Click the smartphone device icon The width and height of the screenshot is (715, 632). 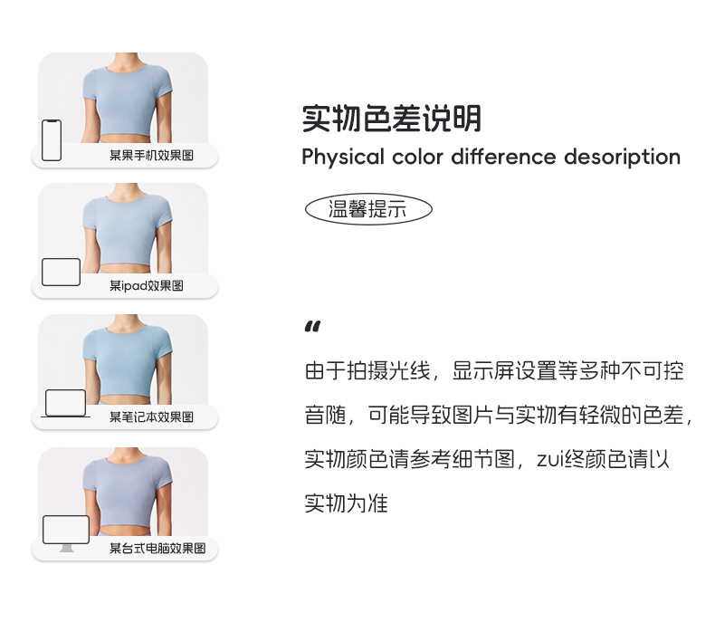[52, 140]
